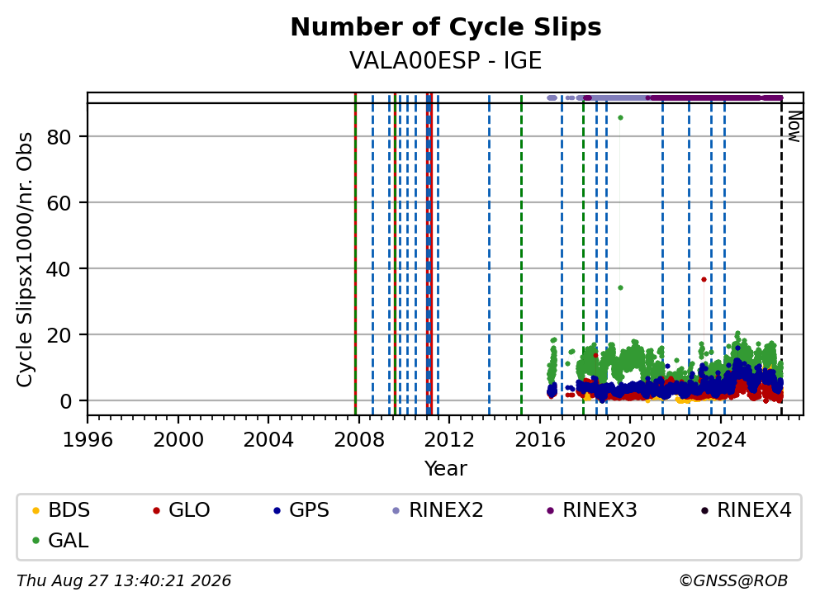Click the 2020 tick label on Year axis
Viewport: 820px width, 606px height.
click(630, 440)
